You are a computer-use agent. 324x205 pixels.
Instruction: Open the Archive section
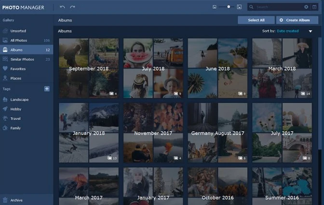(27, 200)
